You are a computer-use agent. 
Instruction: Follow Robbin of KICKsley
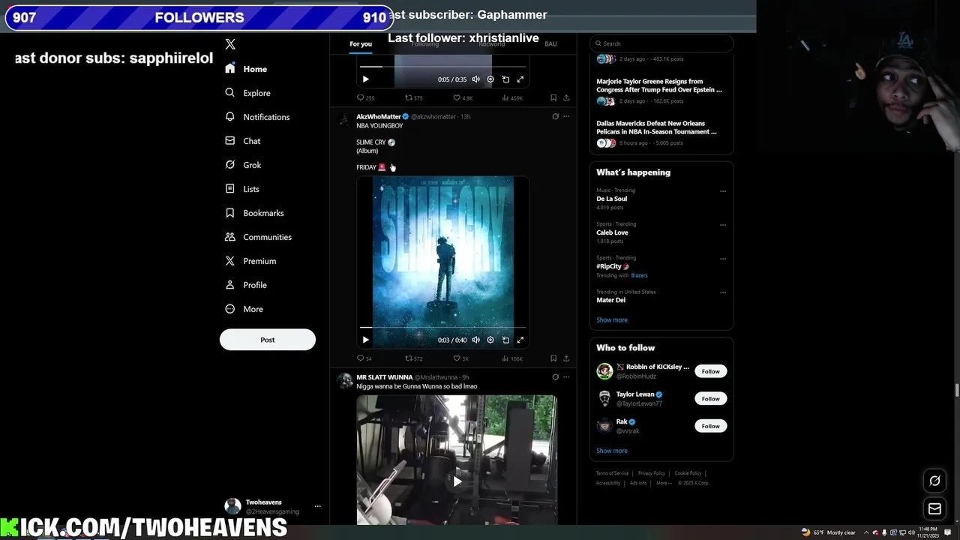point(711,371)
